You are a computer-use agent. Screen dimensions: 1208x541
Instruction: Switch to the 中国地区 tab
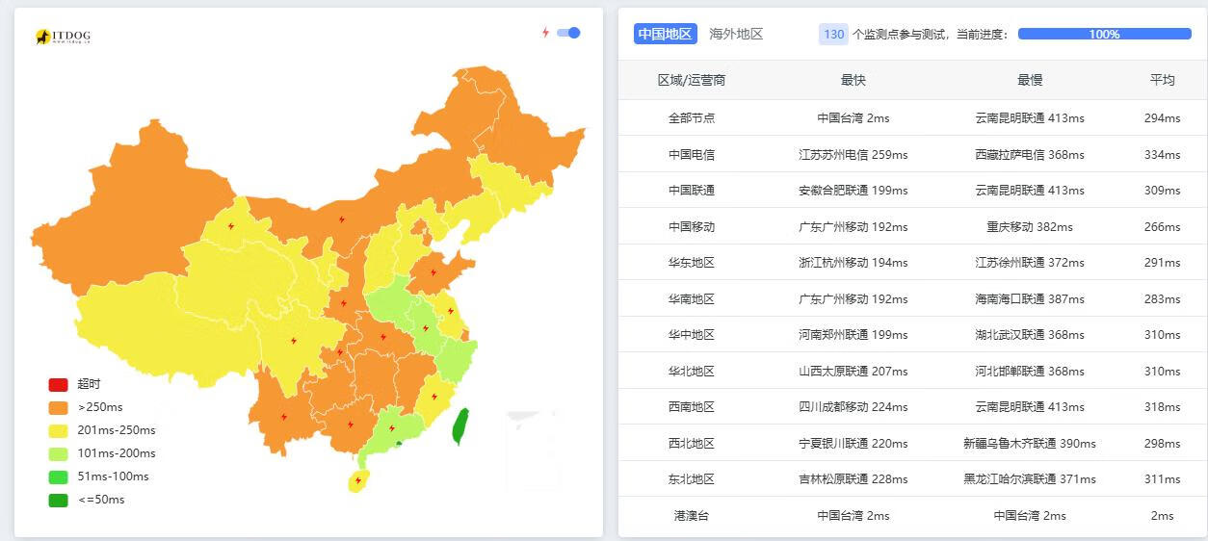coord(665,34)
